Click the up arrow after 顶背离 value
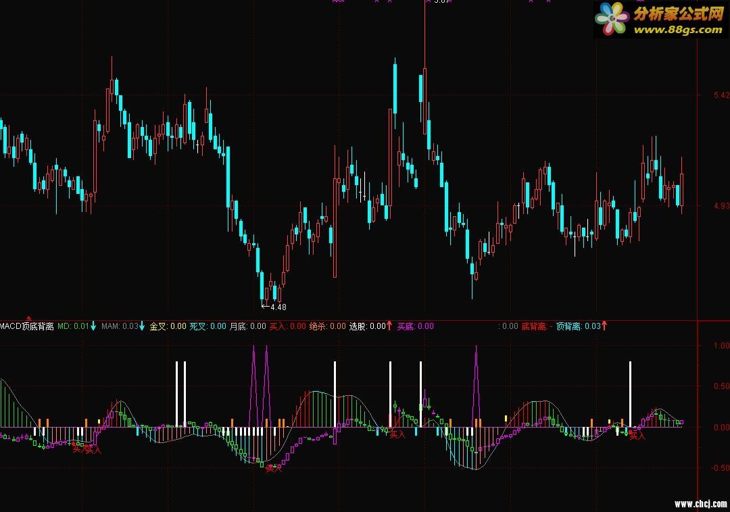Viewport: 730px width, 512px height. [604, 326]
